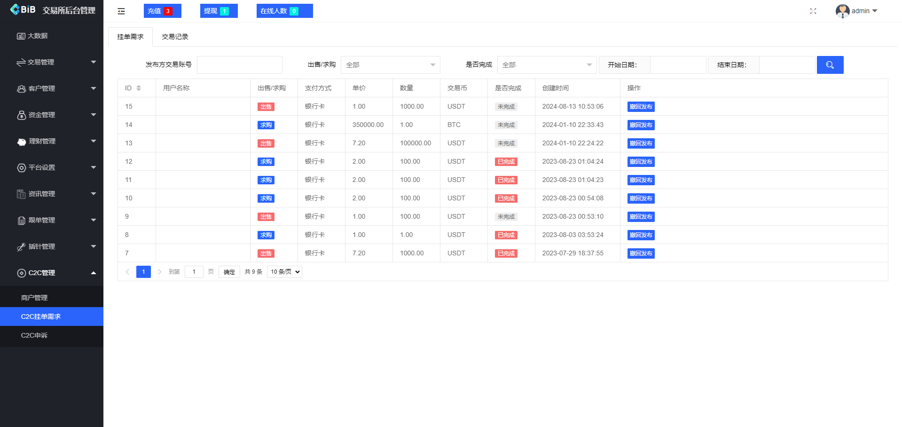Click the 充值 notification button
The image size is (902, 427).
(162, 11)
